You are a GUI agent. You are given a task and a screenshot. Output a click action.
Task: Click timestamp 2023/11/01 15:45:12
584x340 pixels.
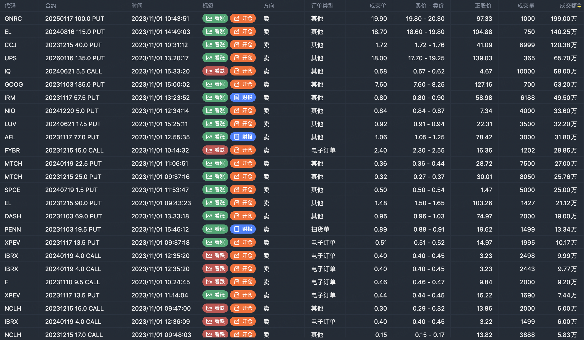click(x=160, y=229)
